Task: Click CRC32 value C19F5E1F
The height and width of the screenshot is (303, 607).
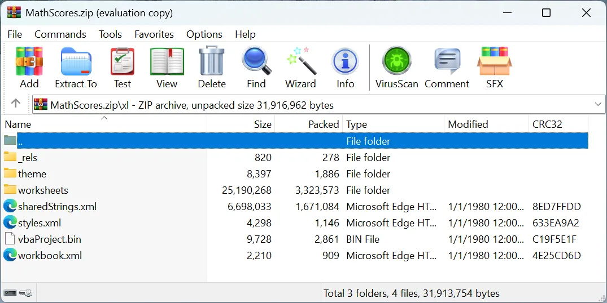Action: pos(554,239)
